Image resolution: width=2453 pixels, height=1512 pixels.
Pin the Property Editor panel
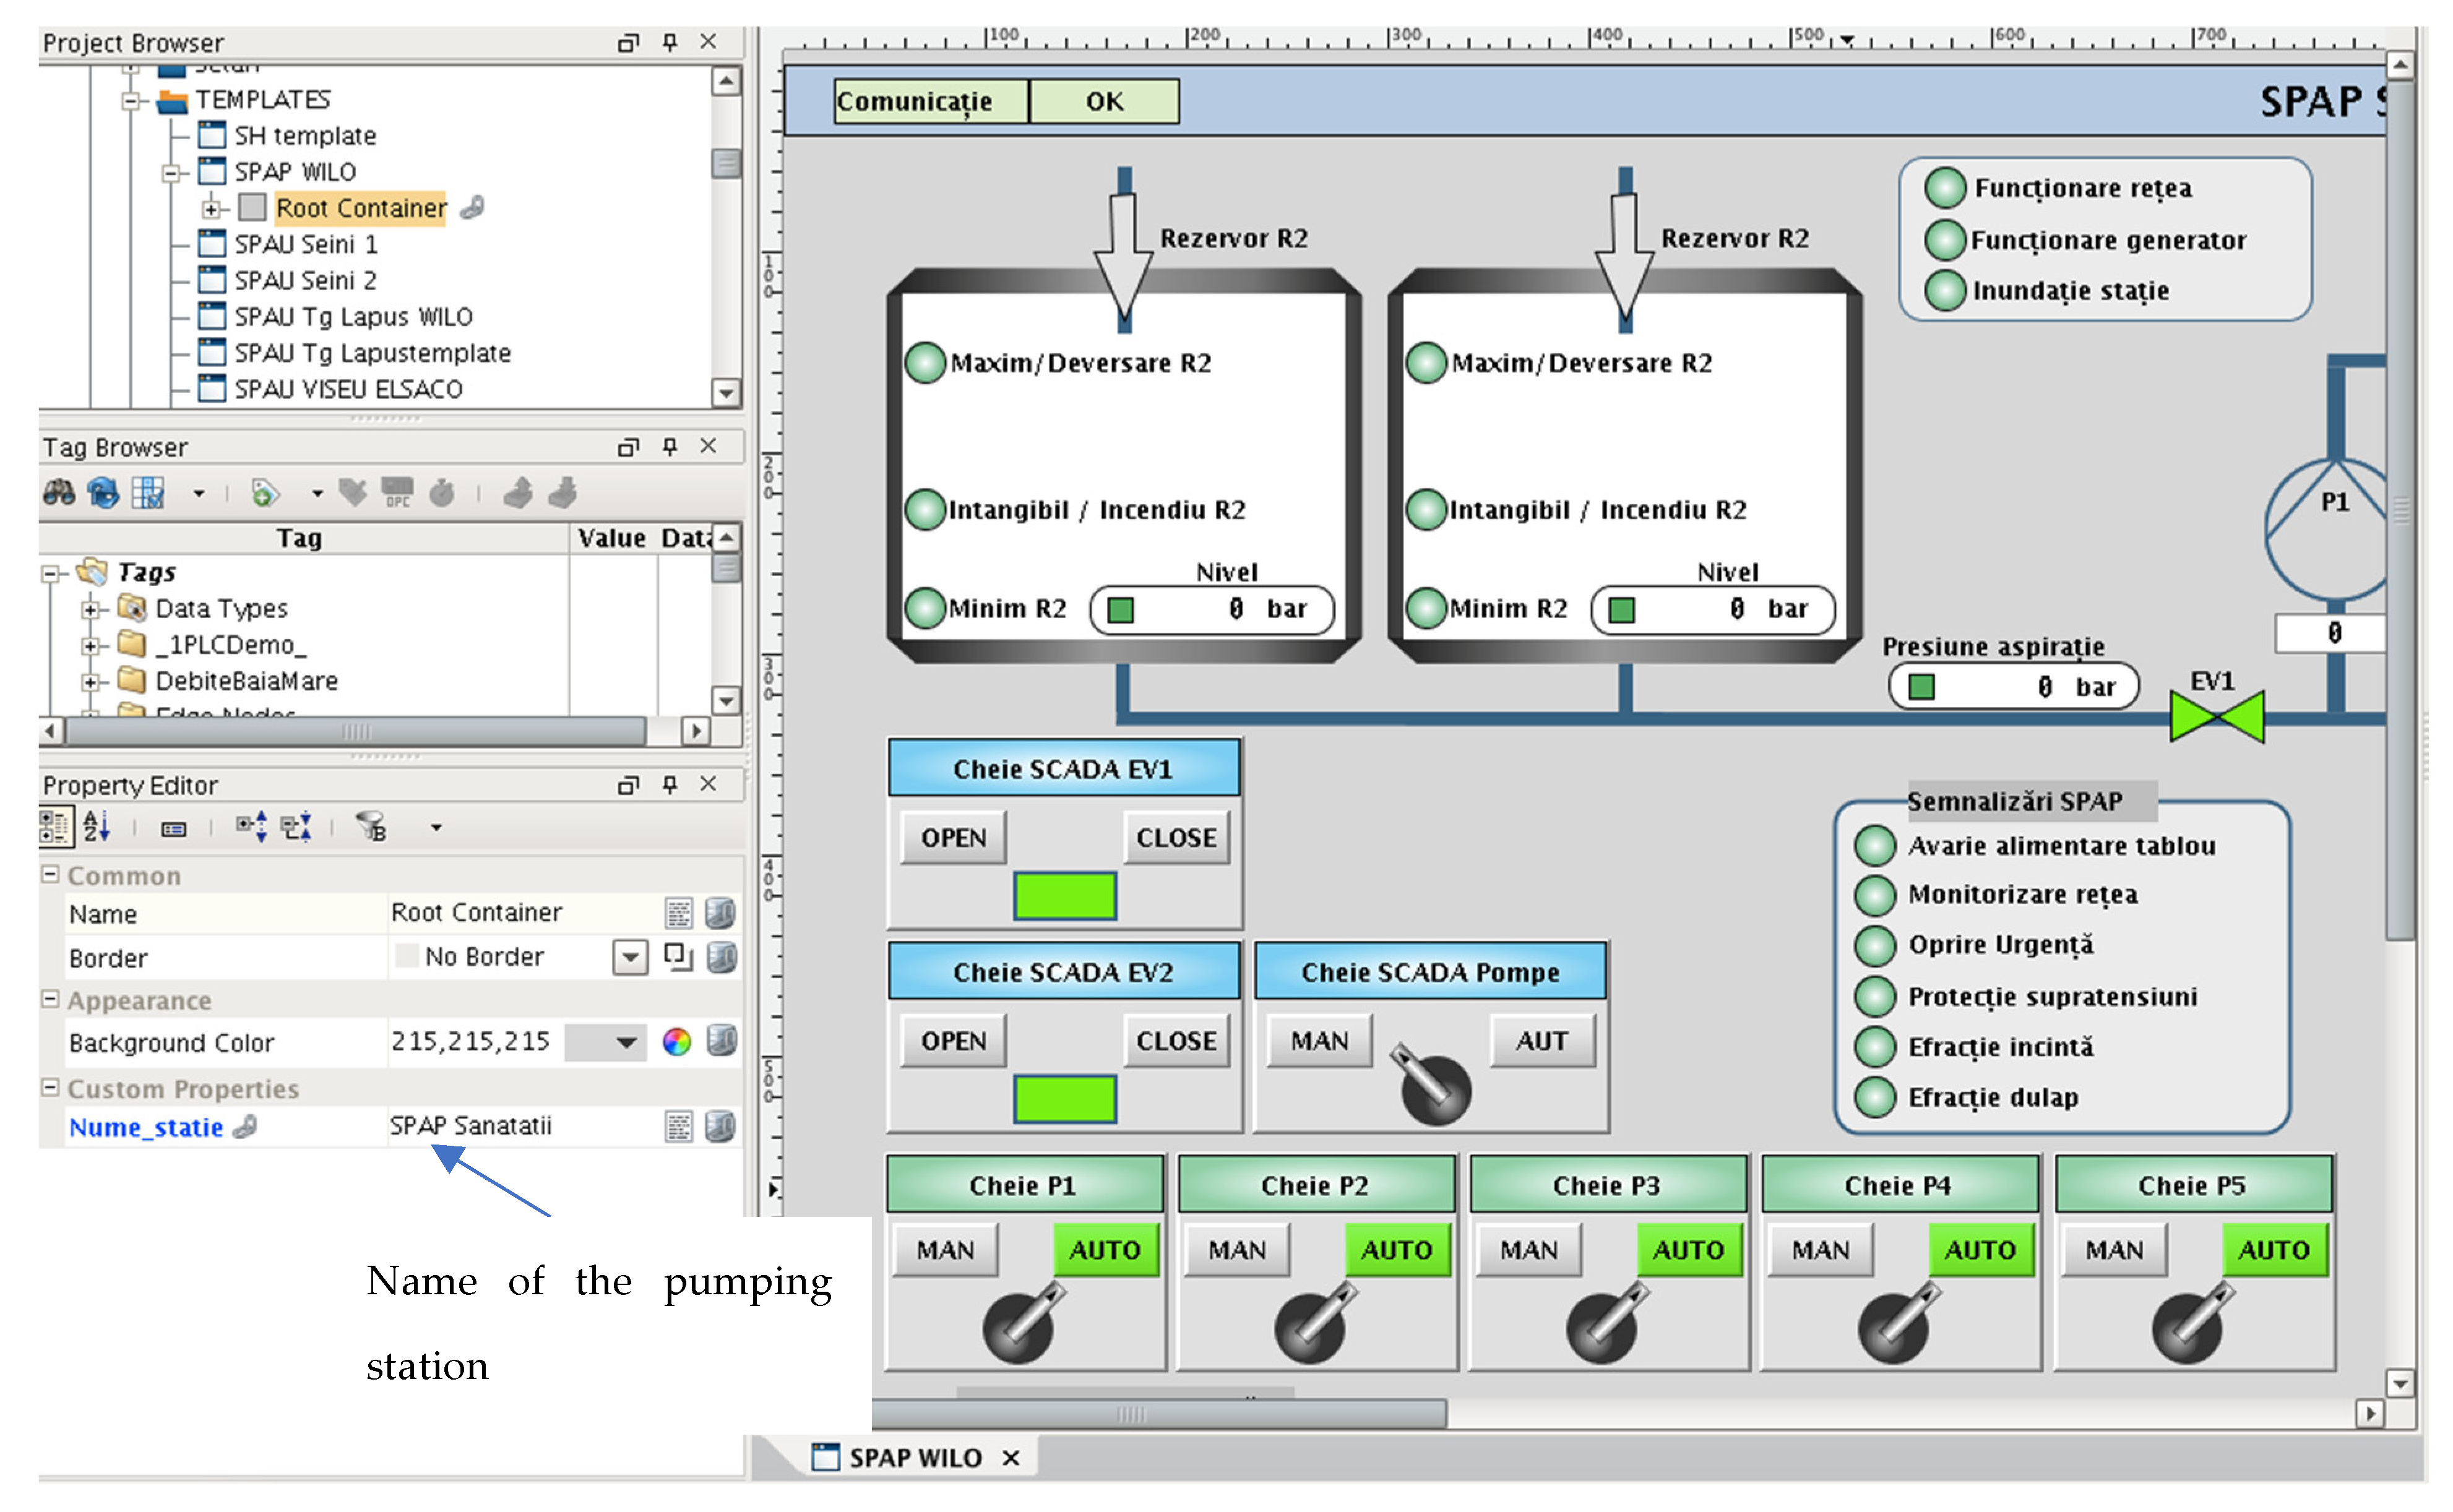pyautogui.click(x=670, y=785)
